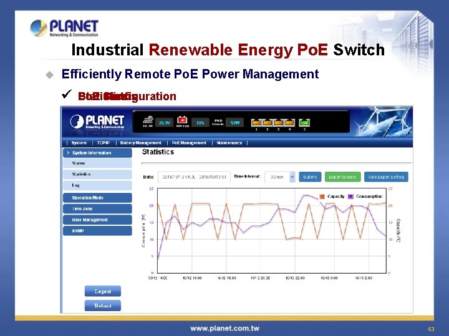Click port 3 orange indicator icon
Viewport: 449px width, 336px height.
pos(278,123)
